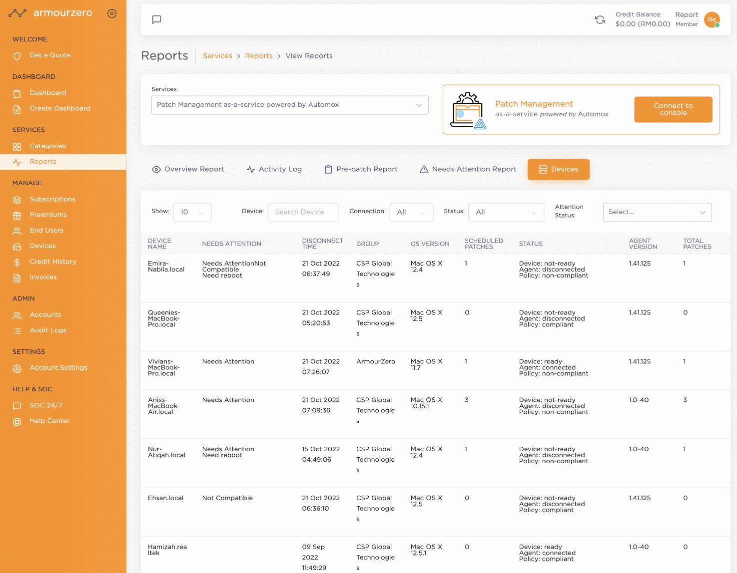The image size is (737, 573).
Task: Click the refresh credit balance icon
Action: 600,19
